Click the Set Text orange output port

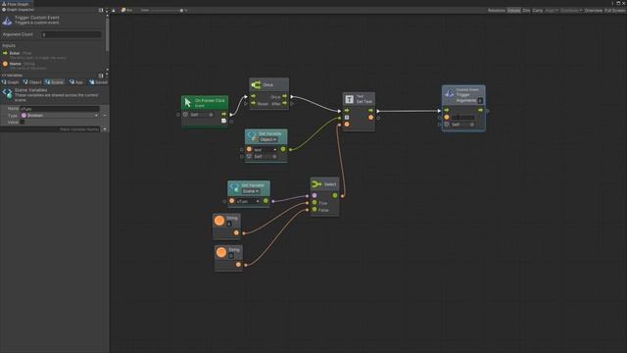pyautogui.click(x=370, y=118)
